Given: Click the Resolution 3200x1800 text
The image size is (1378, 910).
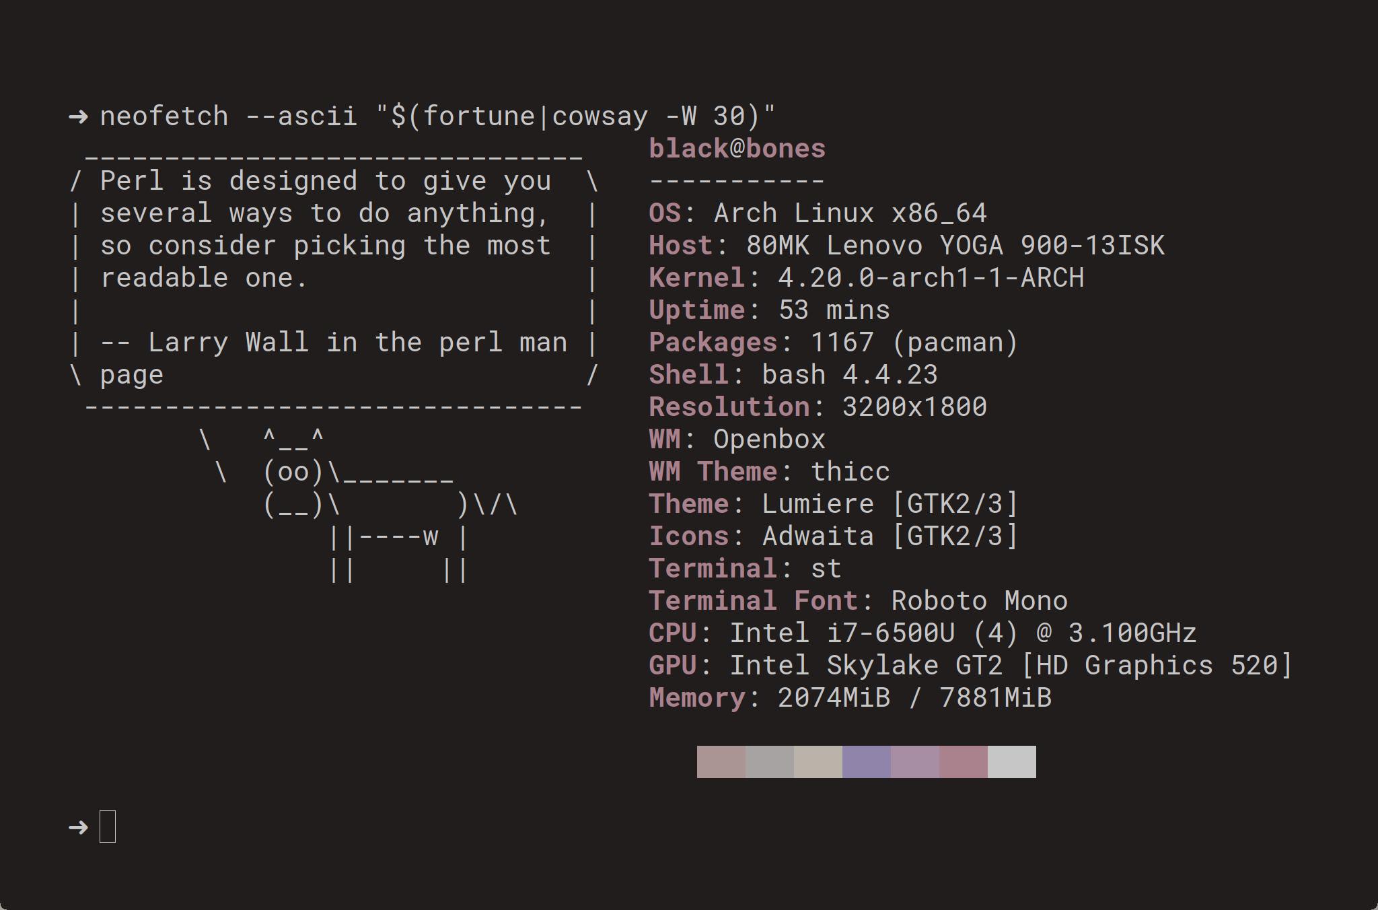Looking at the screenshot, I should click(x=818, y=407).
